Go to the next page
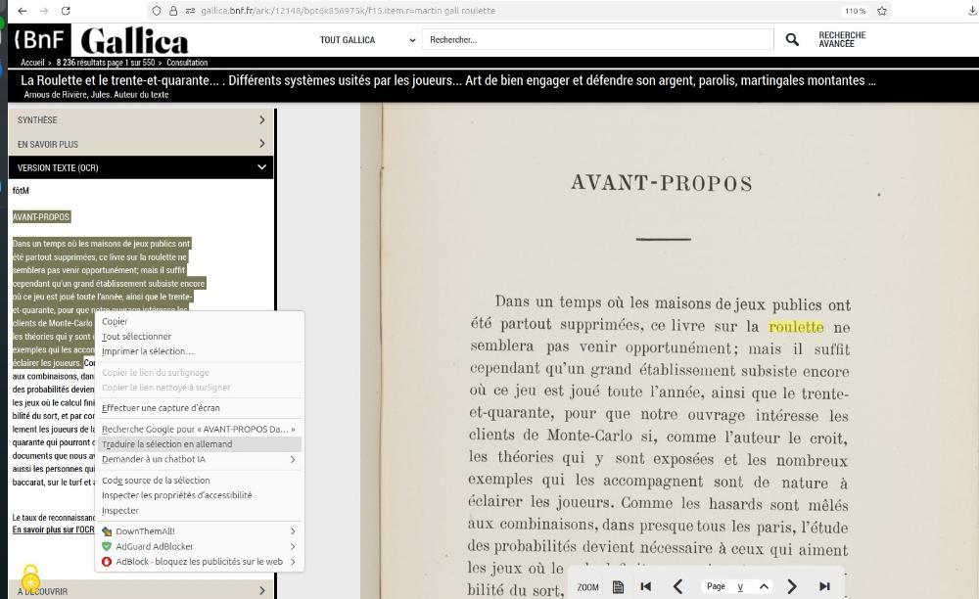Image resolution: width=979 pixels, height=599 pixels. (792, 586)
